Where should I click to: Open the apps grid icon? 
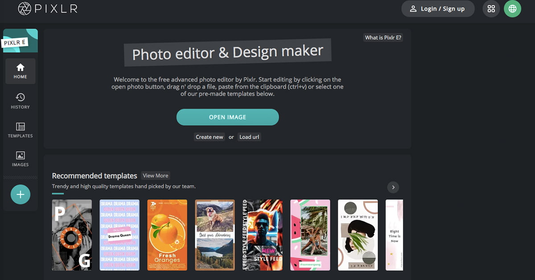click(491, 9)
